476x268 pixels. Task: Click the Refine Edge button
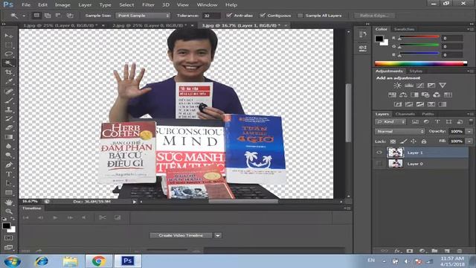[x=374, y=15]
